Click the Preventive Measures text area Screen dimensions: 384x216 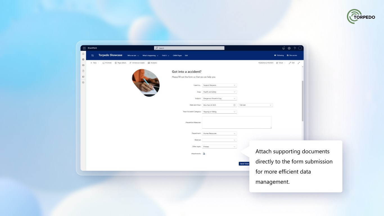(x=237, y=123)
